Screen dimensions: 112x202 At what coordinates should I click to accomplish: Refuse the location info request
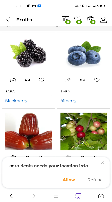(95, 180)
